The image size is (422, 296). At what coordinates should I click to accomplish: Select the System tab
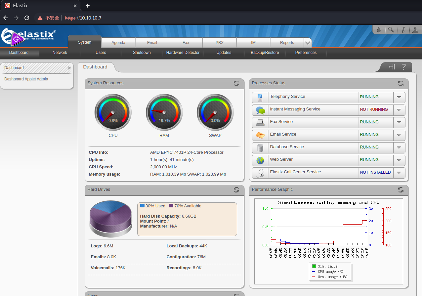[85, 42]
